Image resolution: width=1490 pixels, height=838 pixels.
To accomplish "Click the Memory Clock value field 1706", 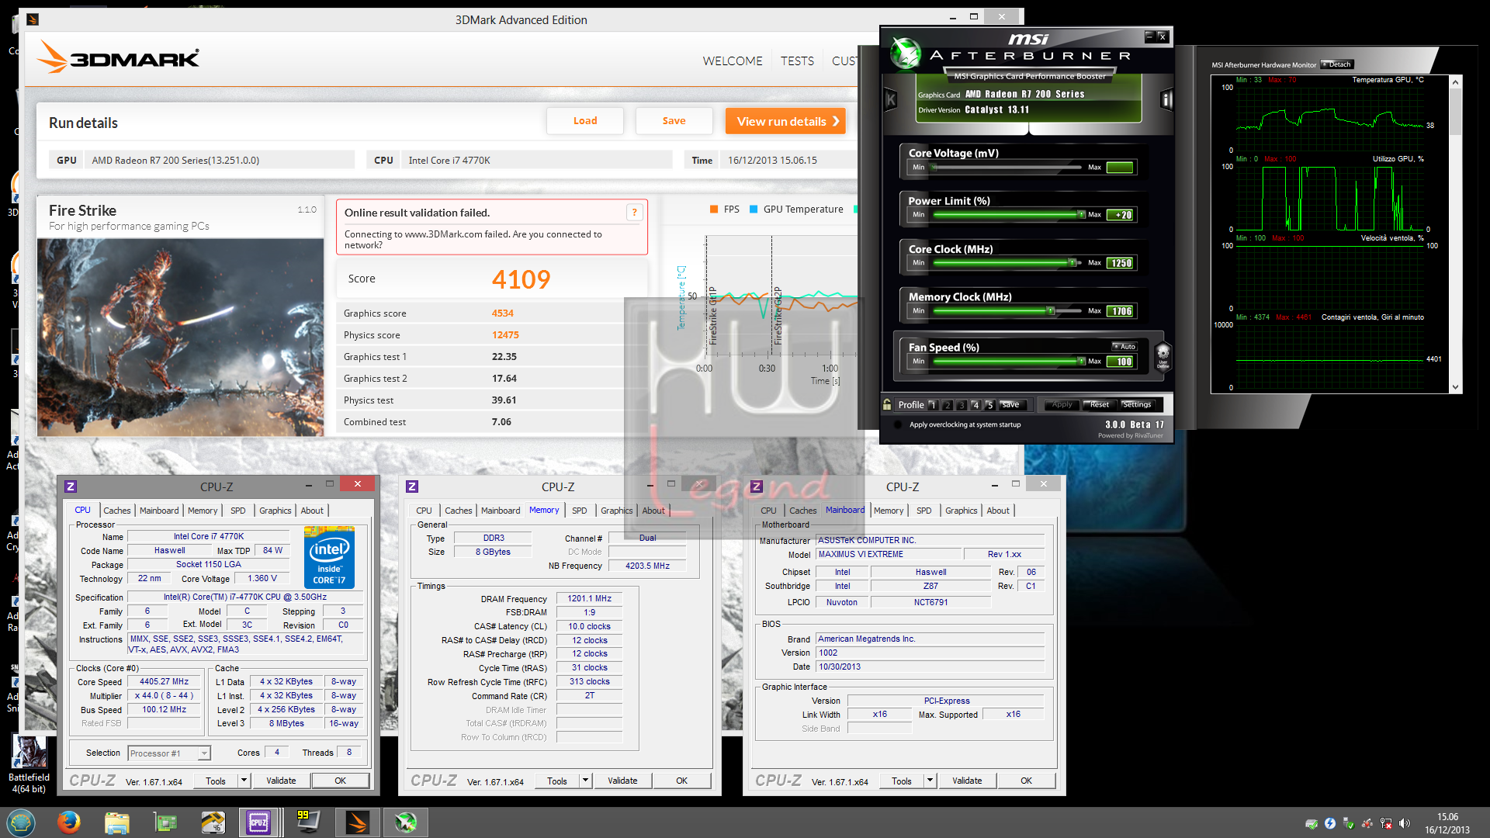I will click(1121, 311).
